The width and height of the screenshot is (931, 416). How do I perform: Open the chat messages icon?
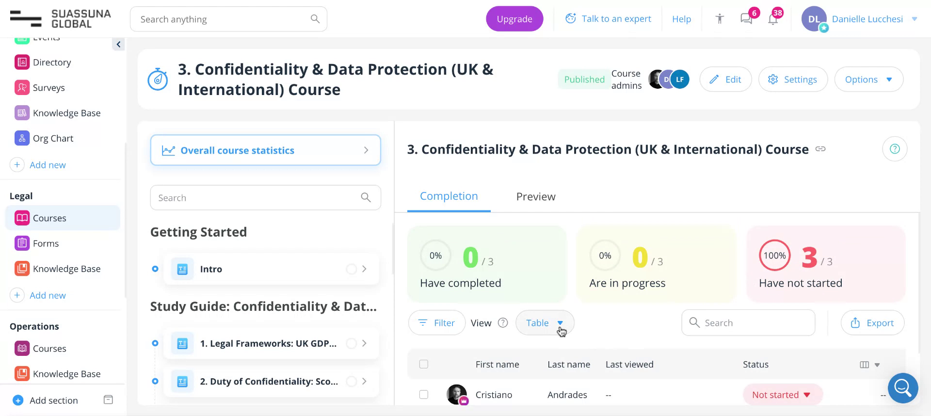tap(746, 19)
